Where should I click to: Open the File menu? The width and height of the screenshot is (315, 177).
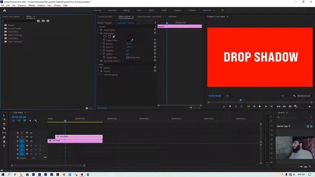(2, 5)
